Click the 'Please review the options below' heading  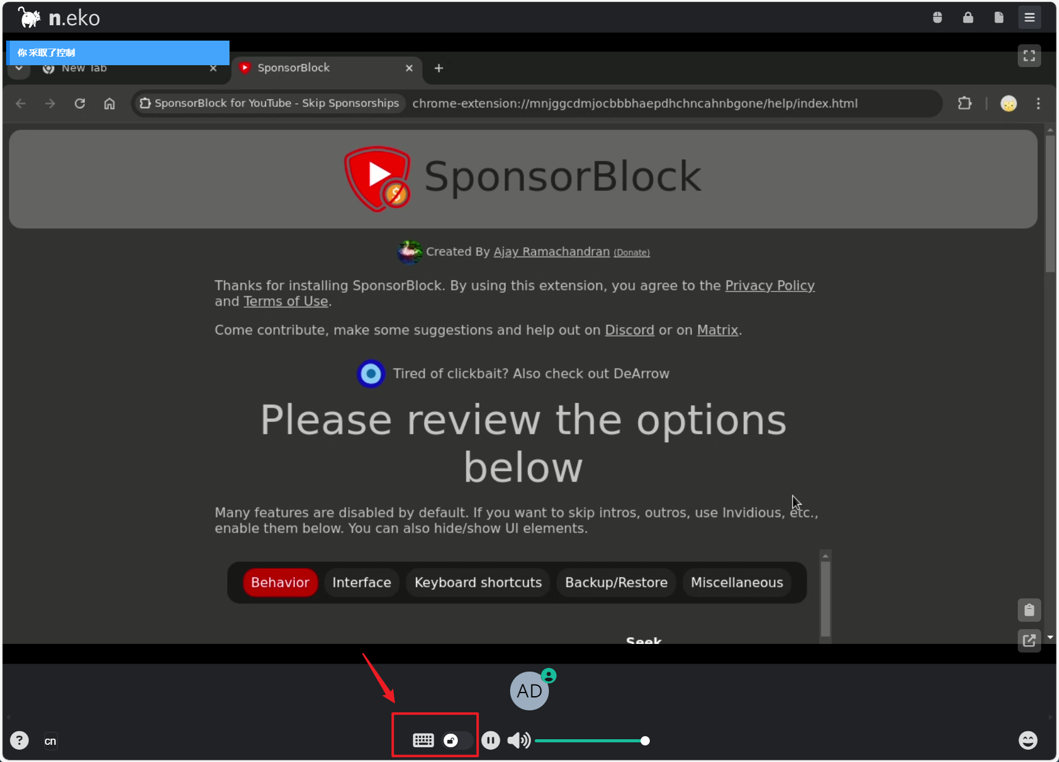[x=523, y=443]
